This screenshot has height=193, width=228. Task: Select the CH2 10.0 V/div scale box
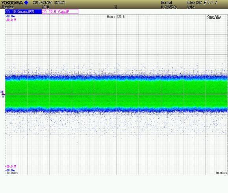60,12
